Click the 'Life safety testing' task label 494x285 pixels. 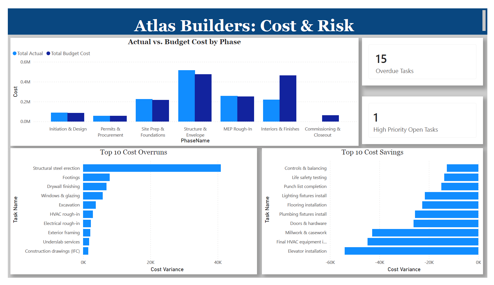[x=309, y=178]
